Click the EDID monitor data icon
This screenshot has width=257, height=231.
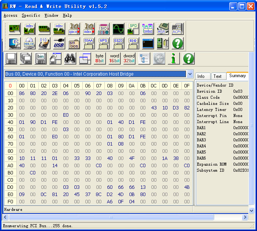click(x=133, y=43)
